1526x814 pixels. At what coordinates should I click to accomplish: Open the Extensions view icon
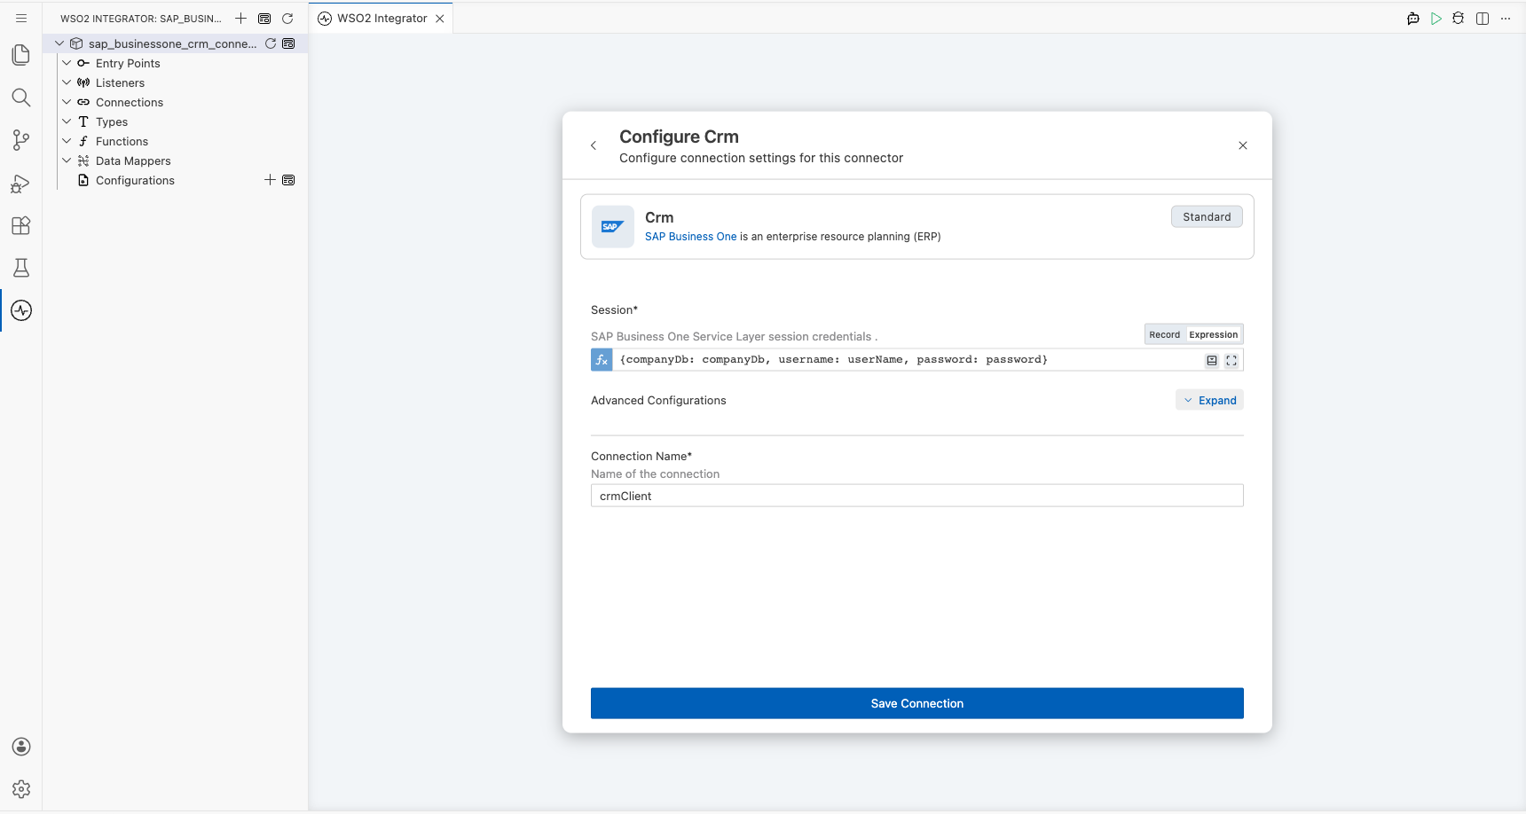pyautogui.click(x=21, y=225)
